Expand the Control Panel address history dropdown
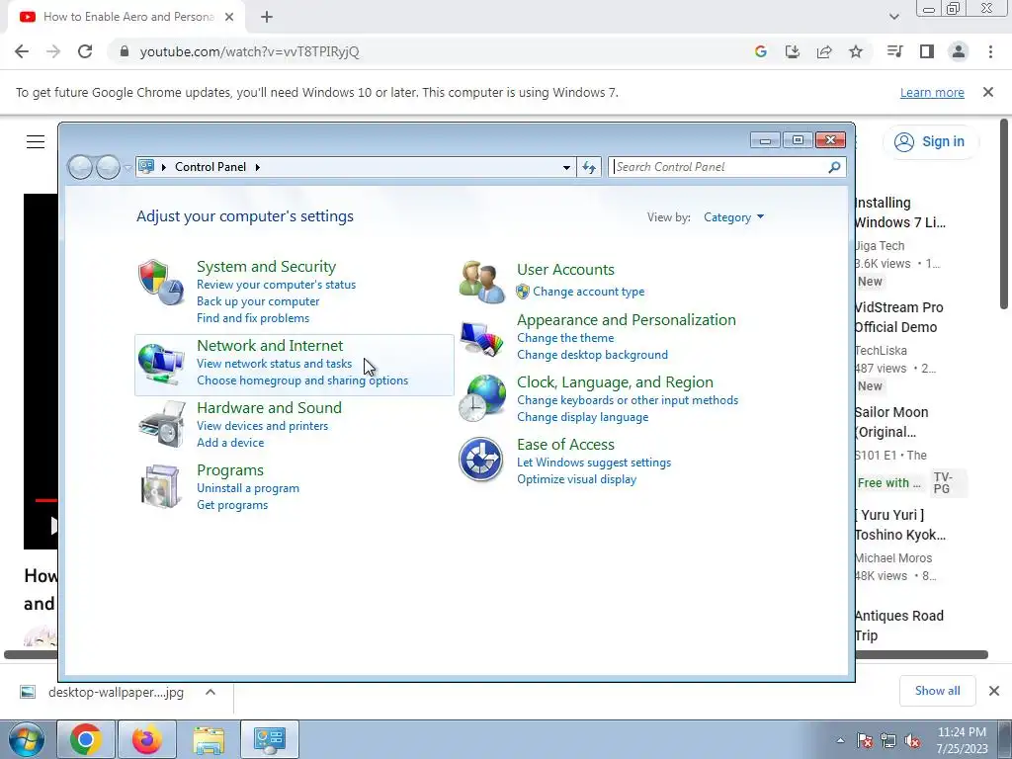 pyautogui.click(x=566, y=167)
